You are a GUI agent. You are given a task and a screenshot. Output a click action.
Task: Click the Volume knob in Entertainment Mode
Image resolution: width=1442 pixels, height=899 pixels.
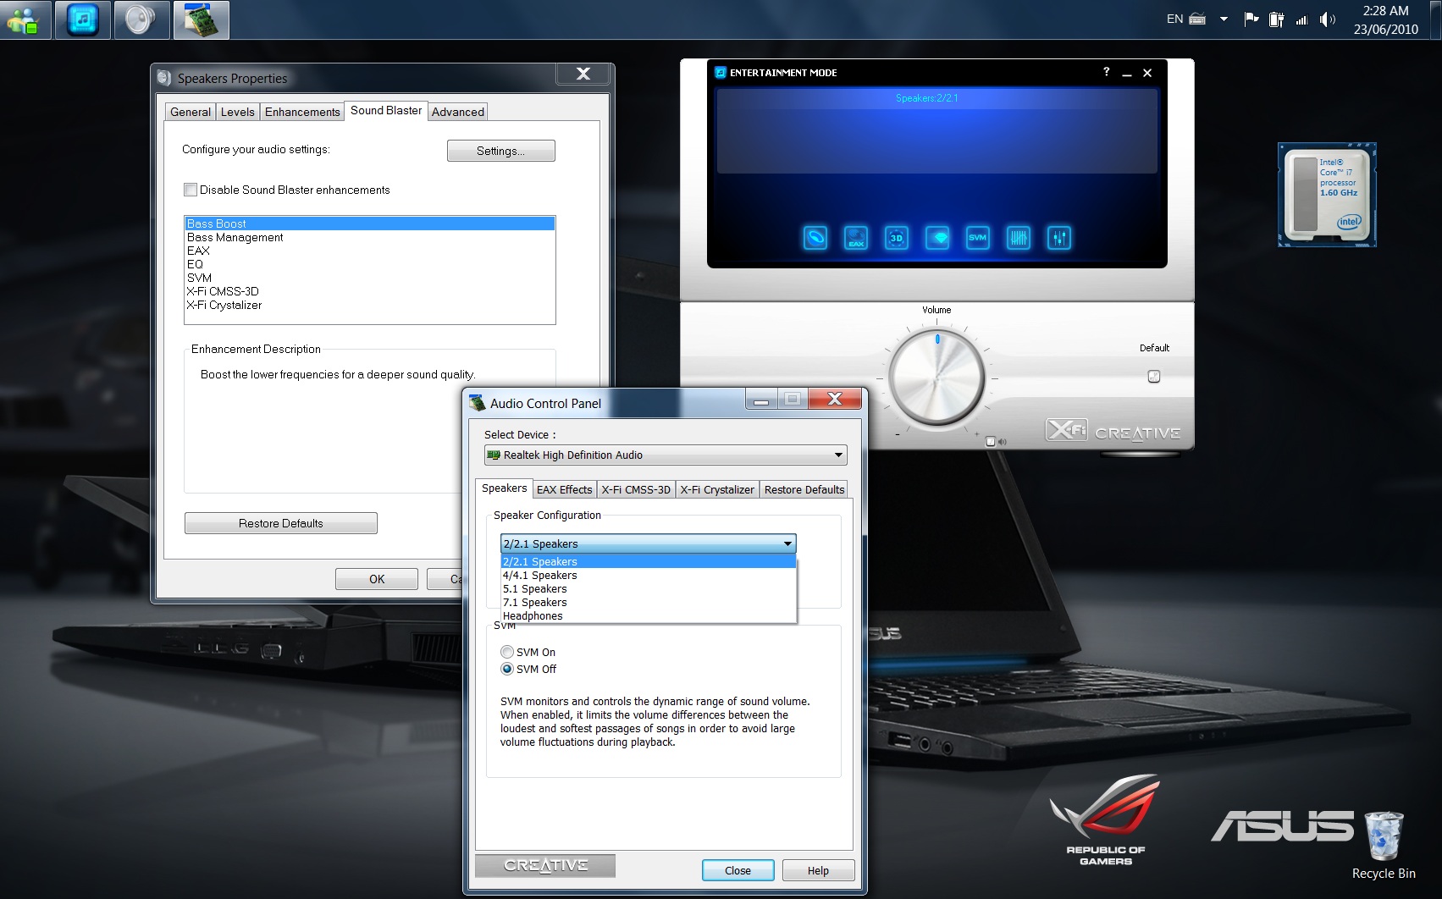[x=936, y=378]
